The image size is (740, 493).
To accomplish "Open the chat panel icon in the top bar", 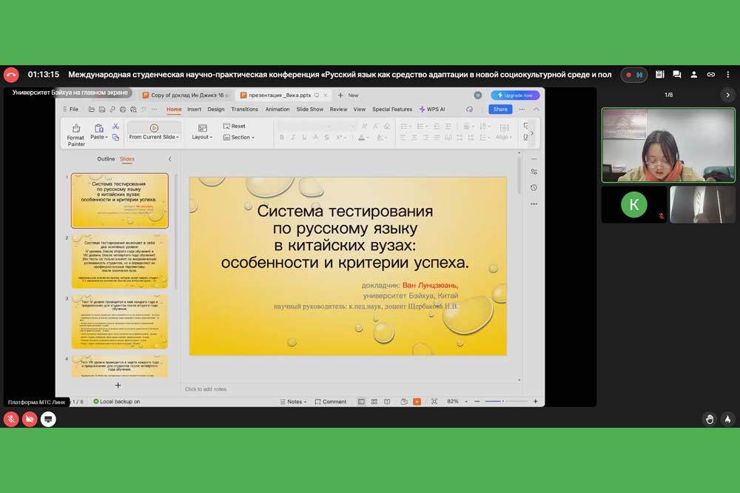I will [x=676, y=75].
